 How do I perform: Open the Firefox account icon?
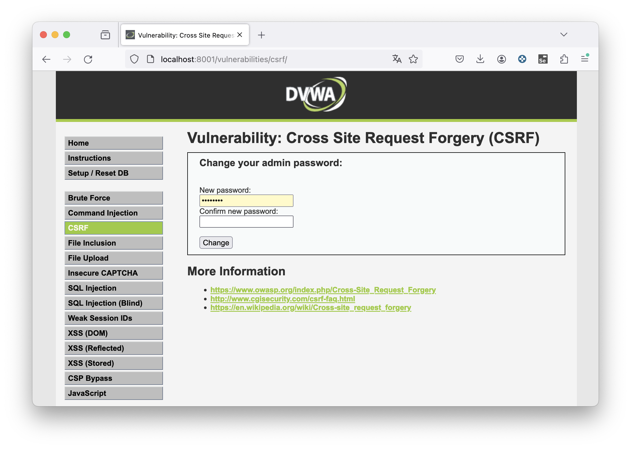(x=501, y=59)
